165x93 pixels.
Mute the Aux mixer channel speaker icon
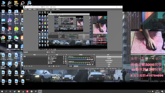pyautogui.click(x=90, y=59)
